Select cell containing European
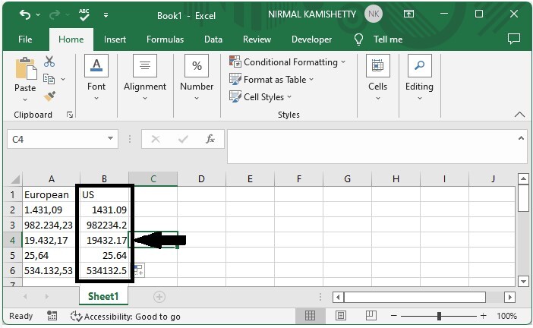The width and height of the screenshot is (533, 328). point(49,195)
